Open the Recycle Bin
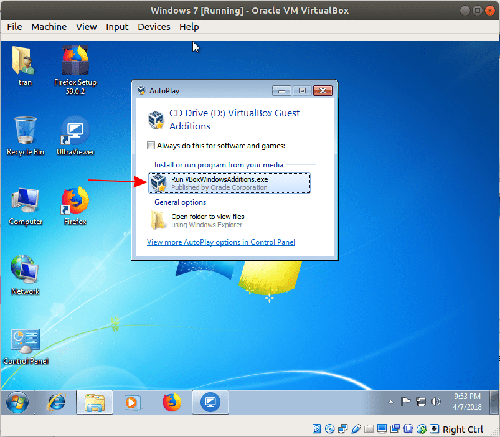This screenshot has height=437, width=500. pos(25,131)
